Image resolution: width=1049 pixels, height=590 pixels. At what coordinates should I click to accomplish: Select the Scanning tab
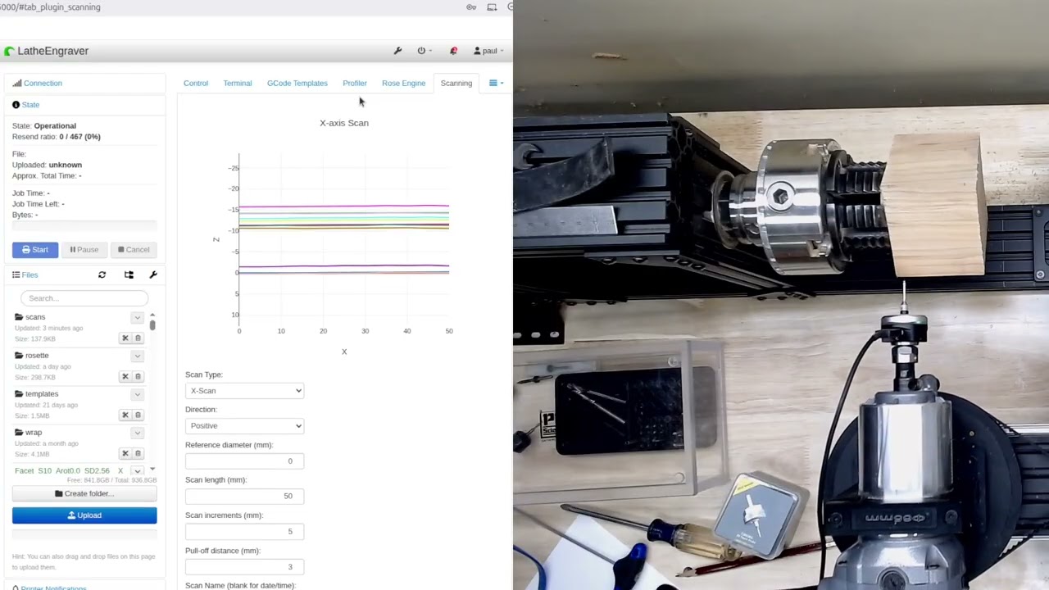tap(456, 83)
